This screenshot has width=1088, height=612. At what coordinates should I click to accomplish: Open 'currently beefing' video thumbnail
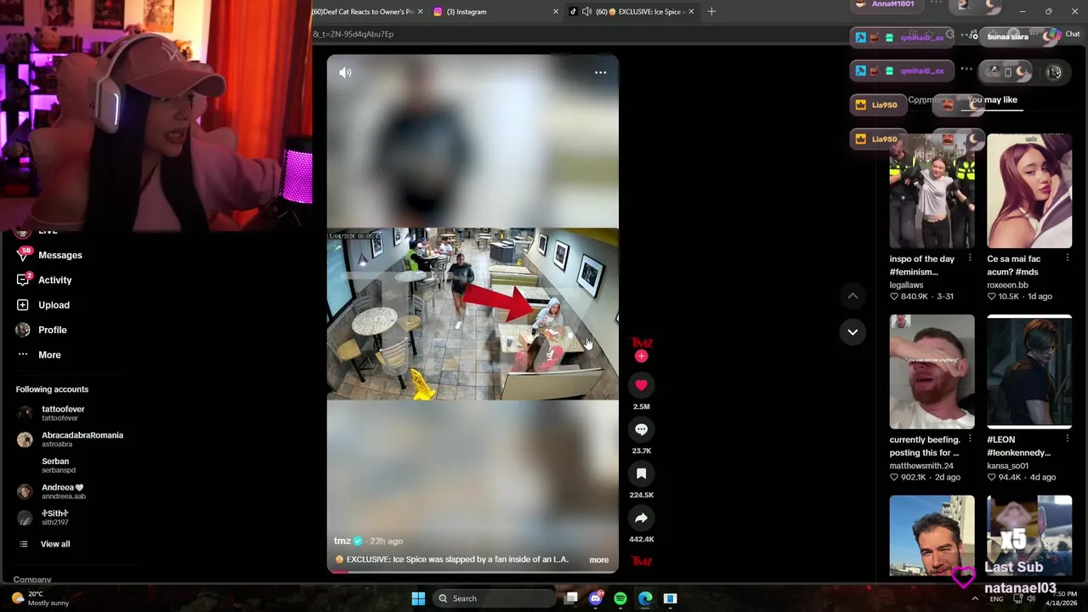click(932, 371)
